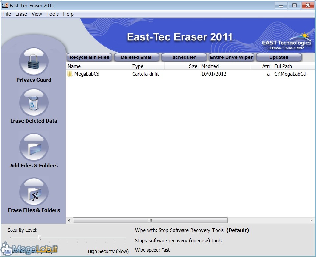Open the File menu

pos(7,14)
